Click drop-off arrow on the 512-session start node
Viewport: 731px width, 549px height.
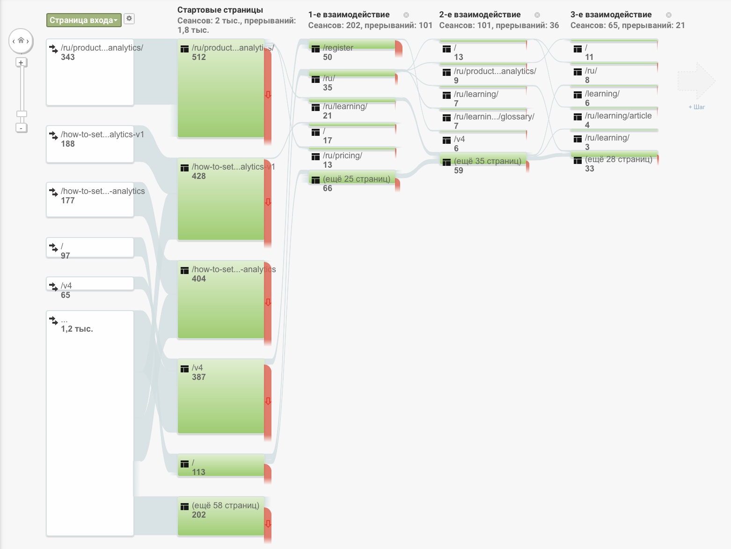tap(268, 95)
